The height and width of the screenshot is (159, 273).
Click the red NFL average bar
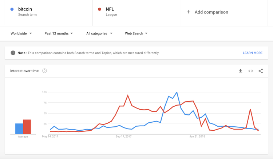click(x=27, y=127)
